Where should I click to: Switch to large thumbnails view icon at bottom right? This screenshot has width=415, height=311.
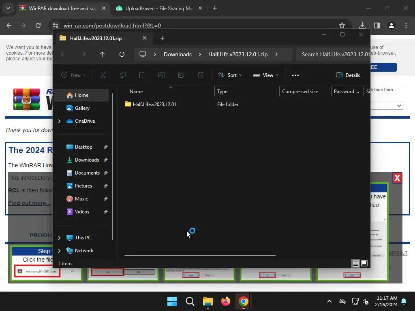click(364, 263)
